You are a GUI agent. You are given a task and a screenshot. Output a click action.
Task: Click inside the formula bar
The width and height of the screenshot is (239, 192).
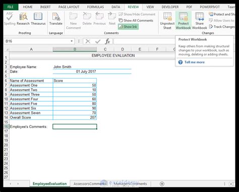145,41
